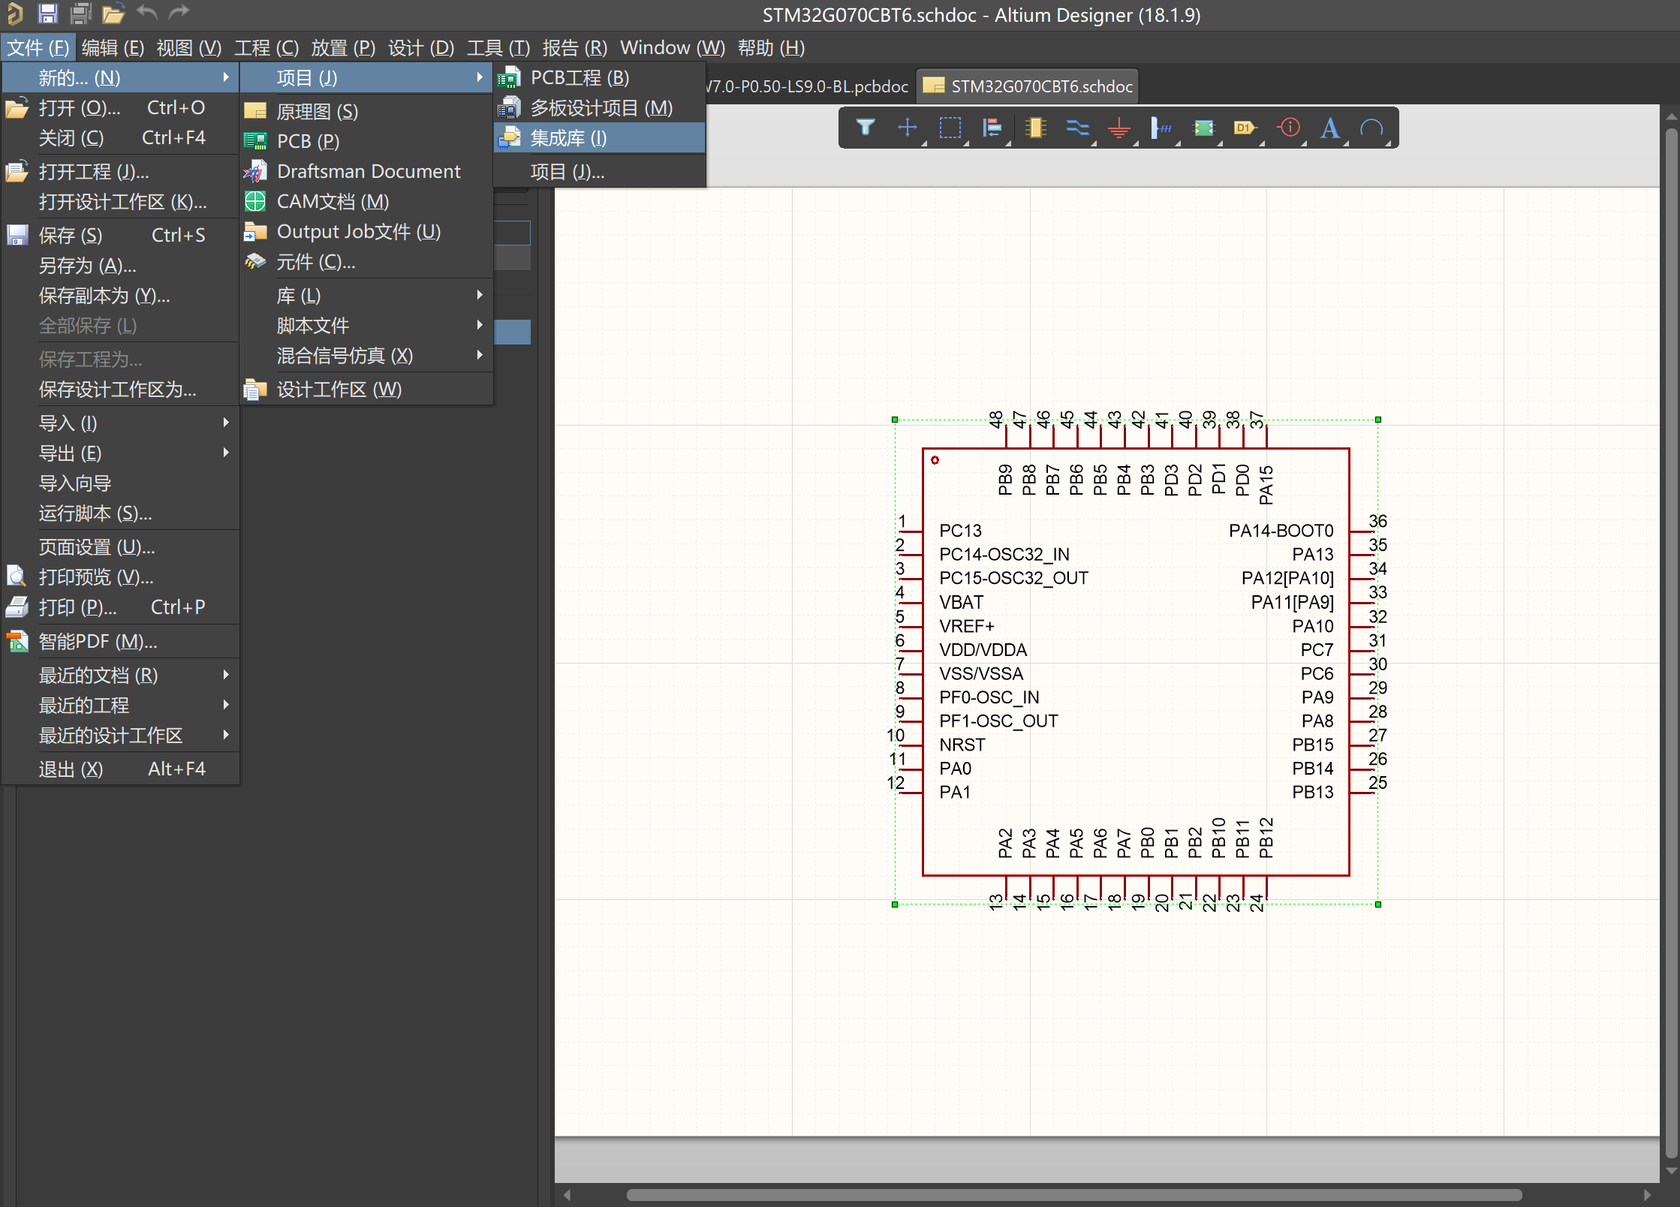
Task: Click the Redo arrow in the title bar
Action: [x=179, y=13]
